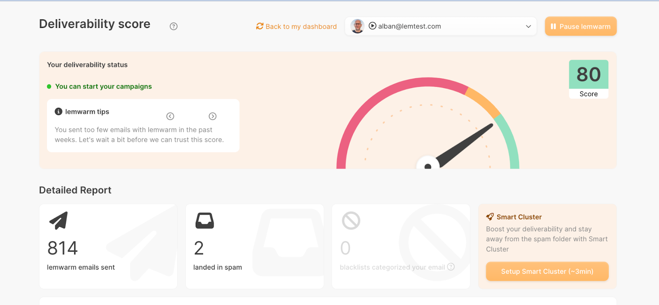Viewport: 659px width, 305px height.
Task: Click the paper plane emails sent icon
Action: pos(58,221)
